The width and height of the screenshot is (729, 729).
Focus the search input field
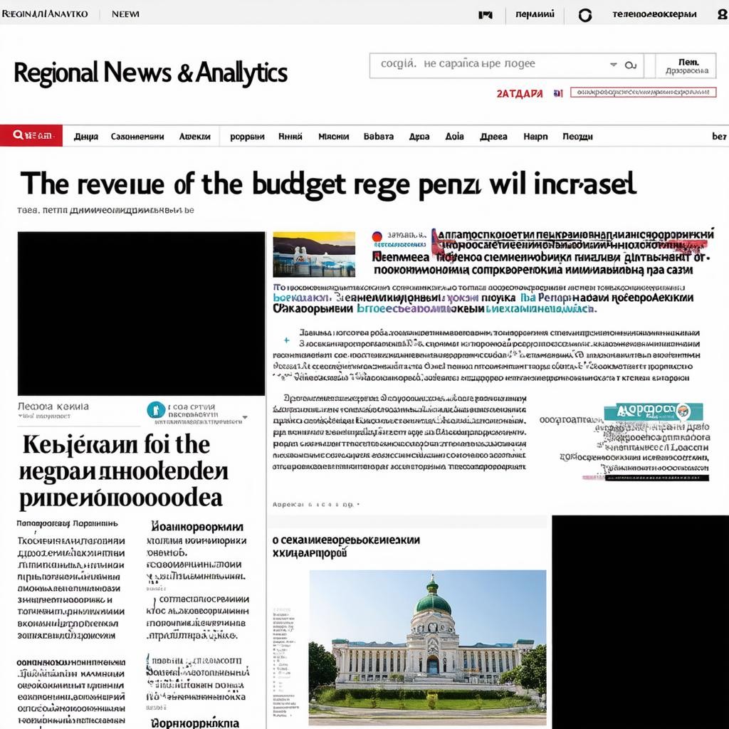(491, 64)
